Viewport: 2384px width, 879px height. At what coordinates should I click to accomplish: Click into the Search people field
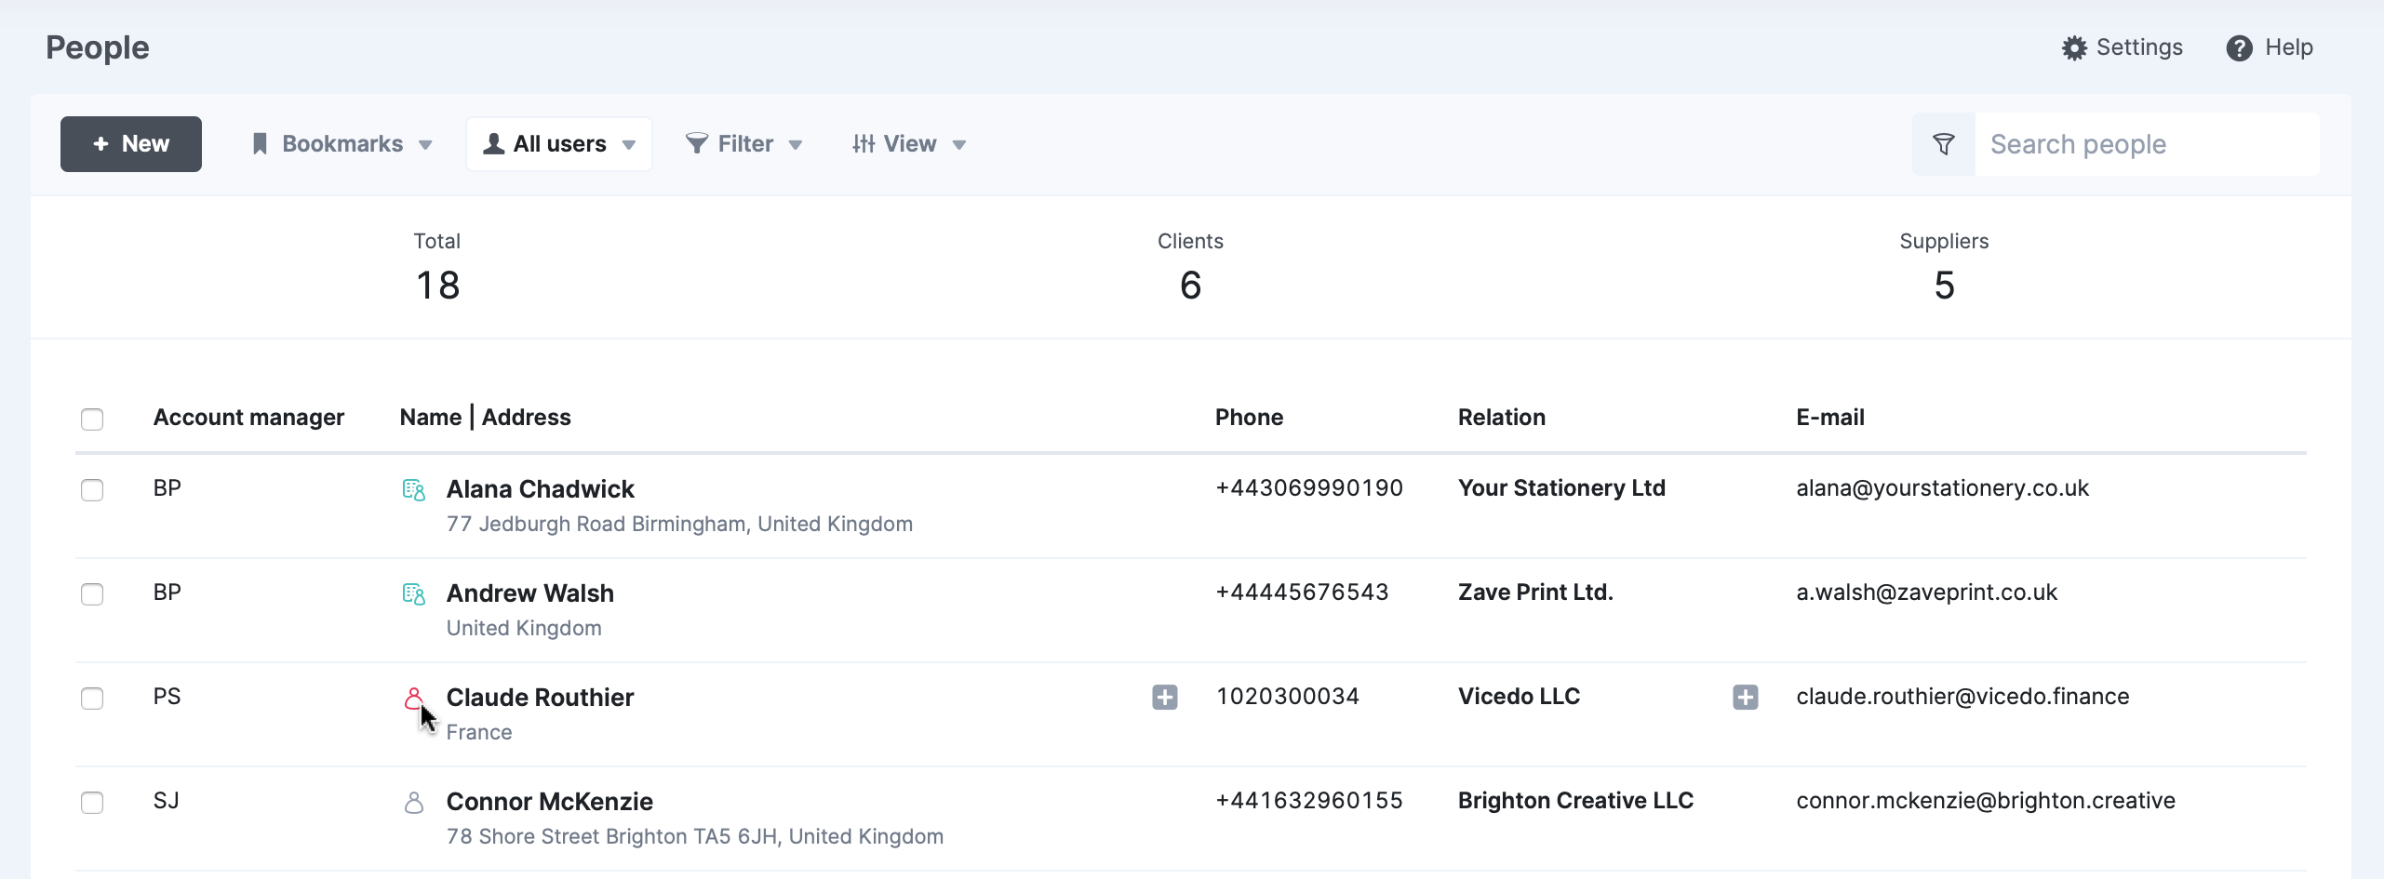pos(2145,144)
